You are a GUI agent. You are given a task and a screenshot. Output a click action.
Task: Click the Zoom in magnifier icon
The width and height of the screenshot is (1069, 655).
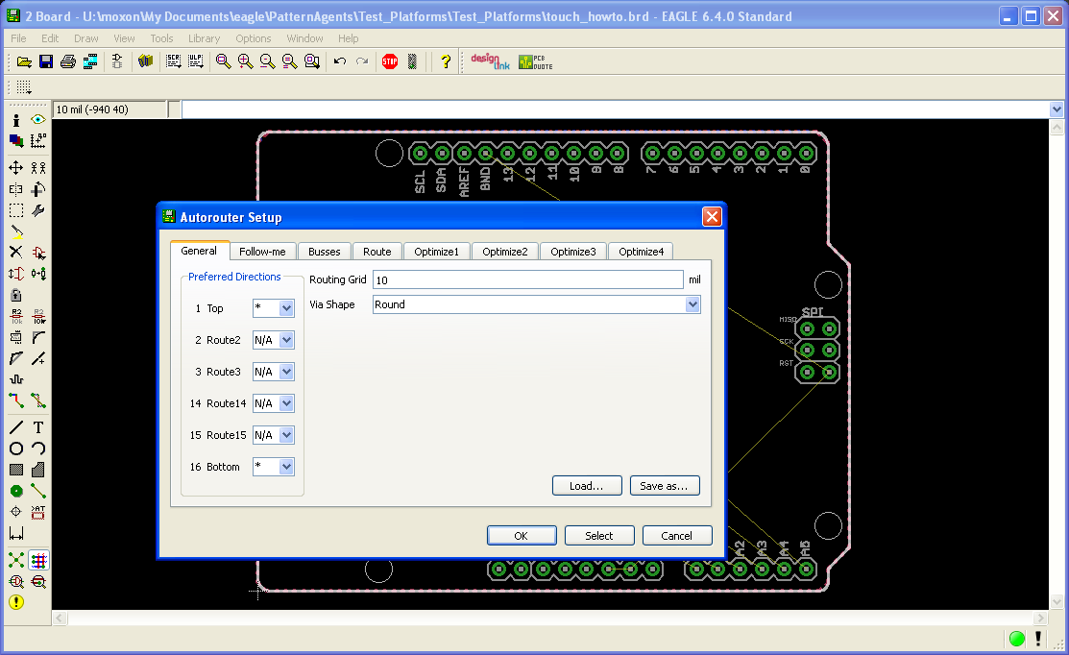pyautogui.click(x=246, y=62)
